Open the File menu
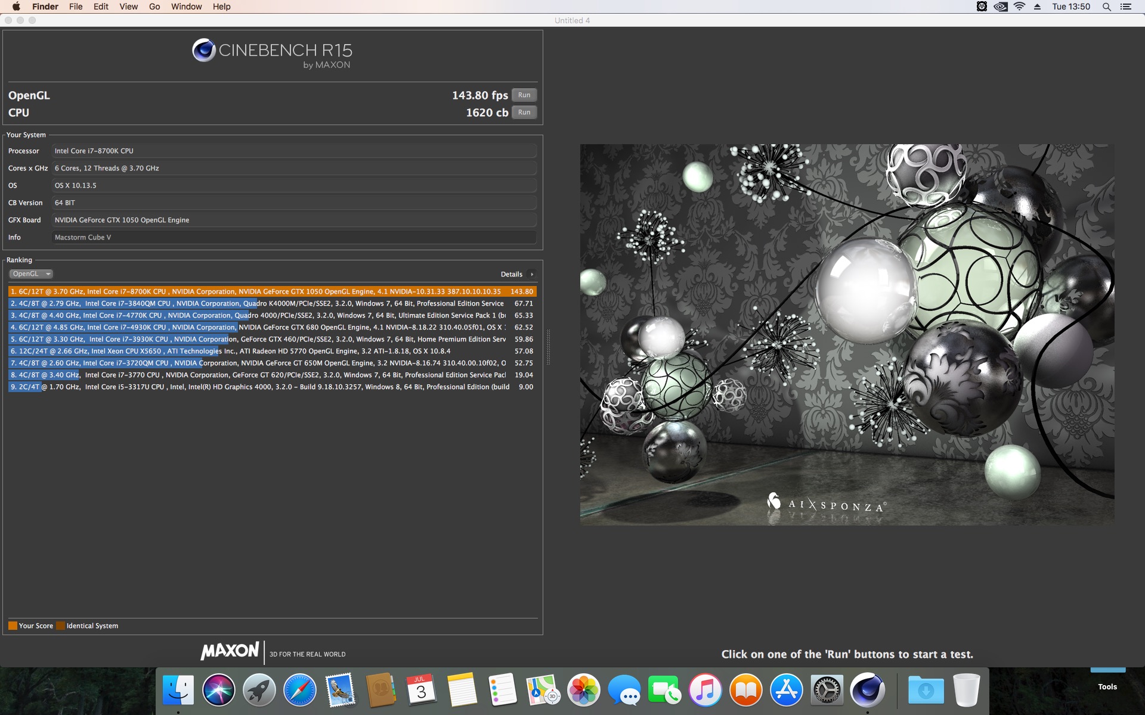The width and height of the screenshot is (1145, 715). coord(76,7)
